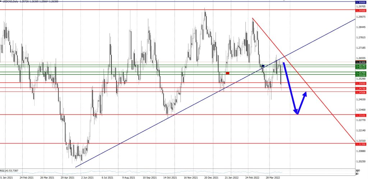Select the 1.30000 blue price label
368x179 pixels.
360,2
